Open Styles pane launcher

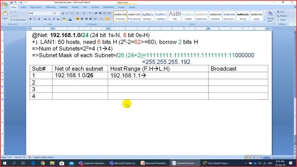click(x=273, y=24)
